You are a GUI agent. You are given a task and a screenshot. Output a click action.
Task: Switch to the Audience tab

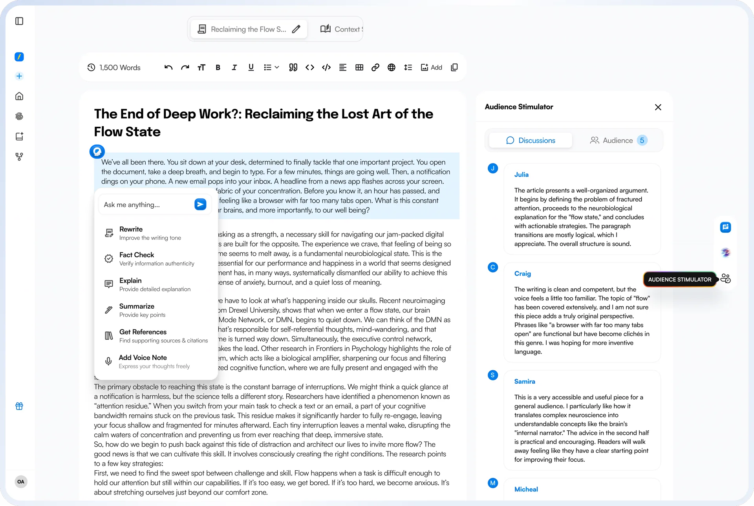click(619, 140)
